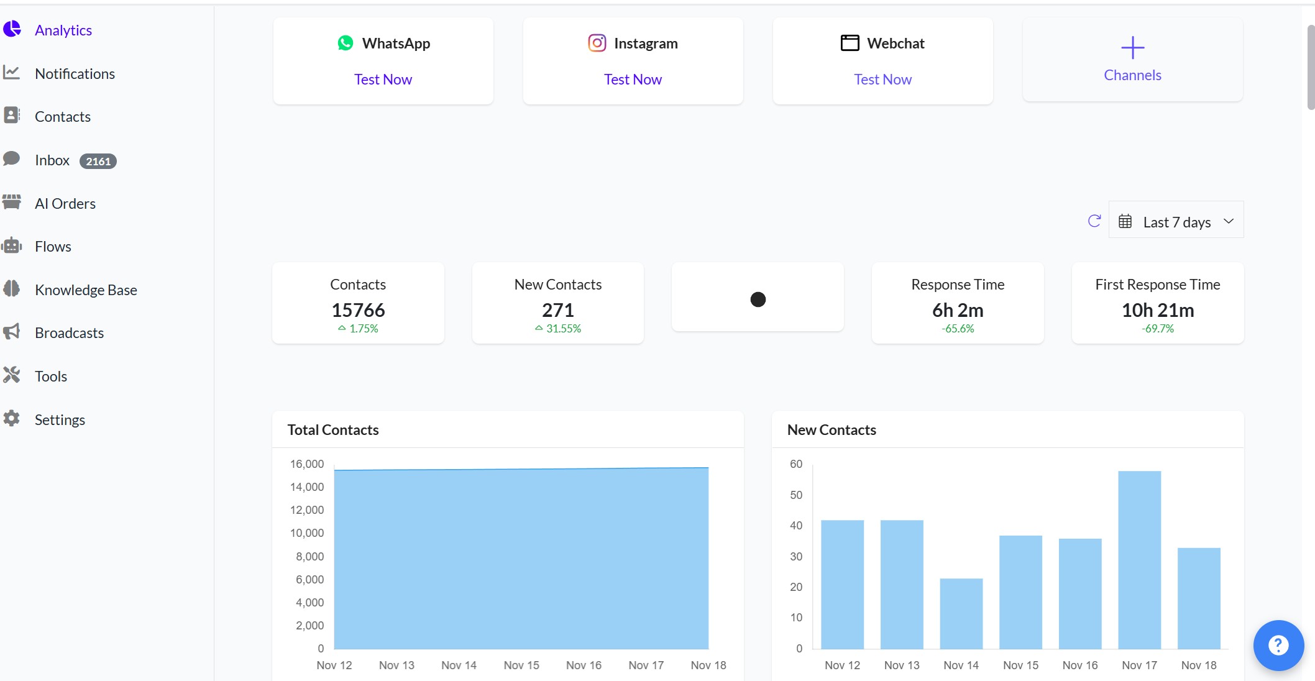The width and height of the screenshot is (1315, 681).
Task: Open the blue help question button
Action: [1278, 645]
